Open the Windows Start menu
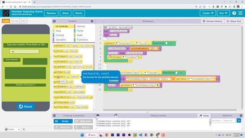This screenshot has height=138, width=245. [x=82, y=135]
